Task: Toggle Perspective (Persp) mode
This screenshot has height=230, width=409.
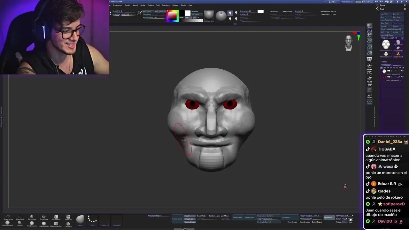Action: click(369, 60)
